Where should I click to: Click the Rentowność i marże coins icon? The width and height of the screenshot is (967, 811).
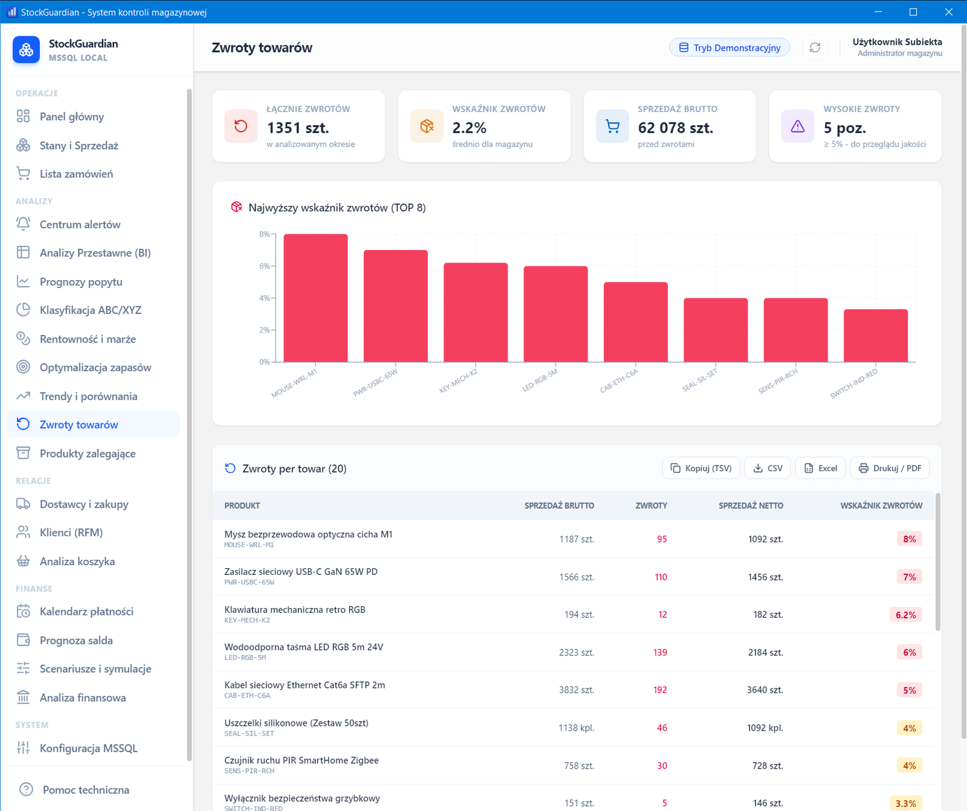point(23,339)
